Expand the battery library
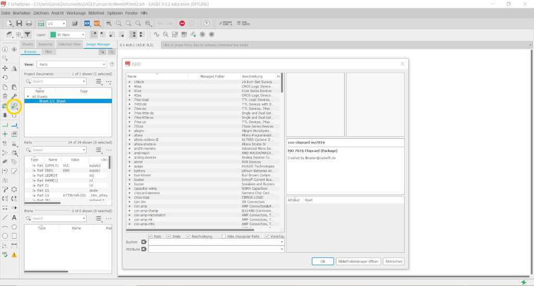The image size is (534, 286). 129,171
